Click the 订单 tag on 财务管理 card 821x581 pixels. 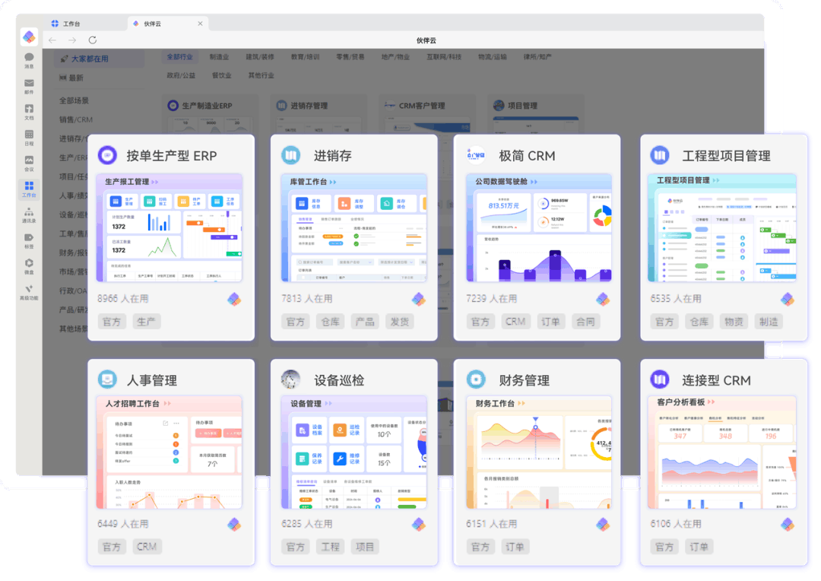515,547
